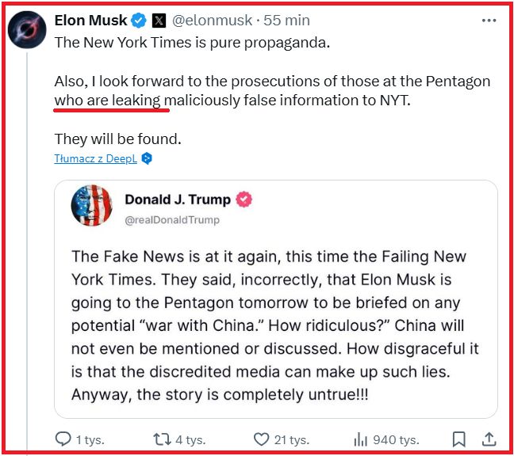Click the Donald J. Trump name
514x456 pixels.
[178, 199]
